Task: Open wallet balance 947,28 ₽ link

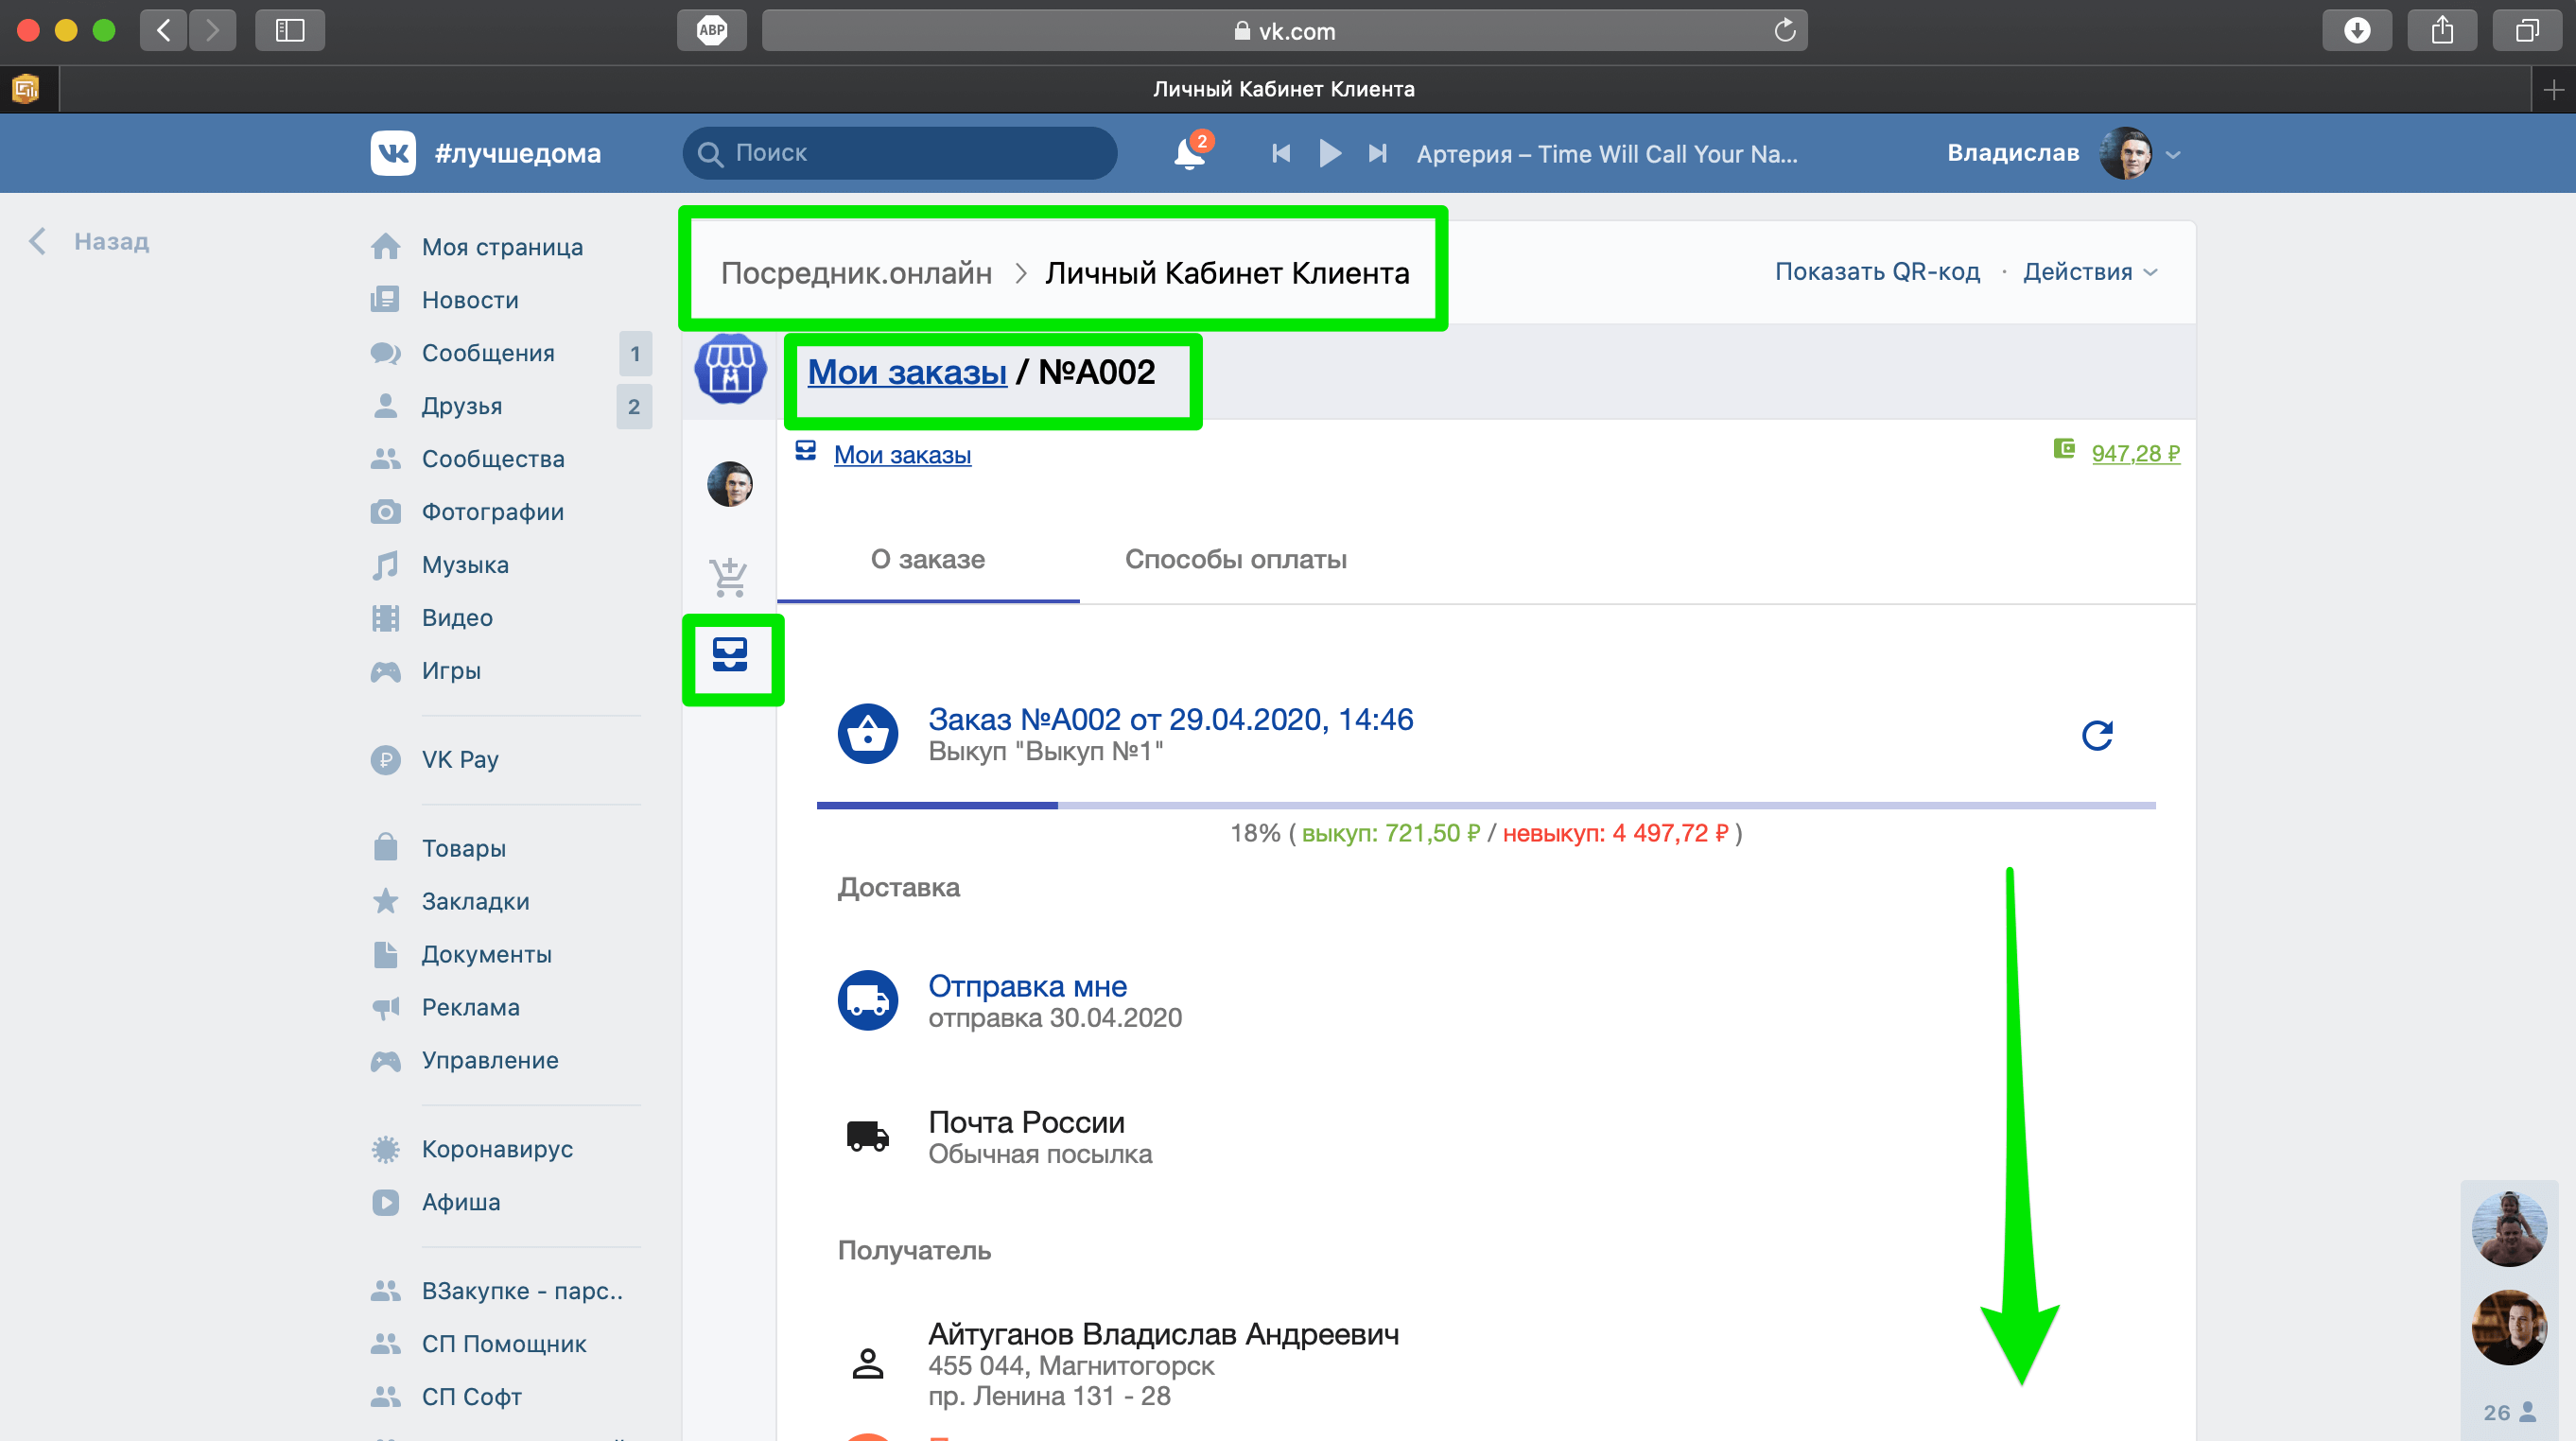Action: click(x=2135, y=454)
